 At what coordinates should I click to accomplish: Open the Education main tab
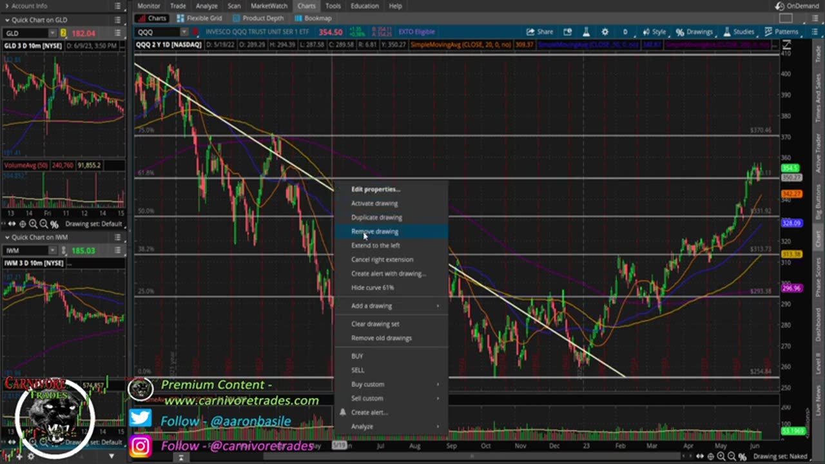(365, 6)
